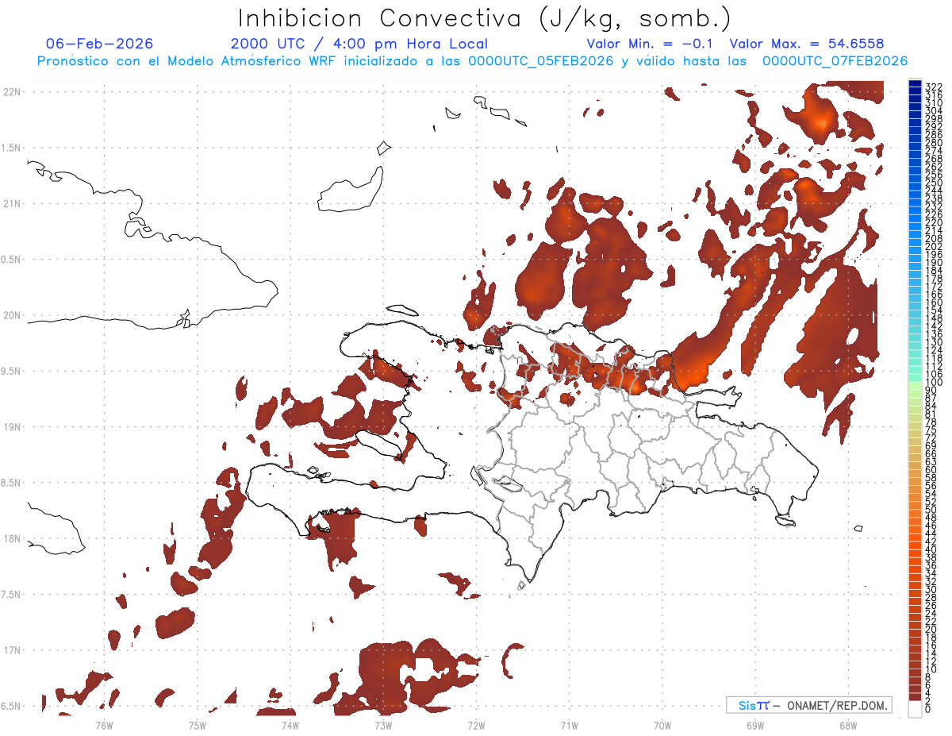Click the title "Inhibicion Convectiva (J/kg, somb.)"
952x736 pixels.
(483, 19)
